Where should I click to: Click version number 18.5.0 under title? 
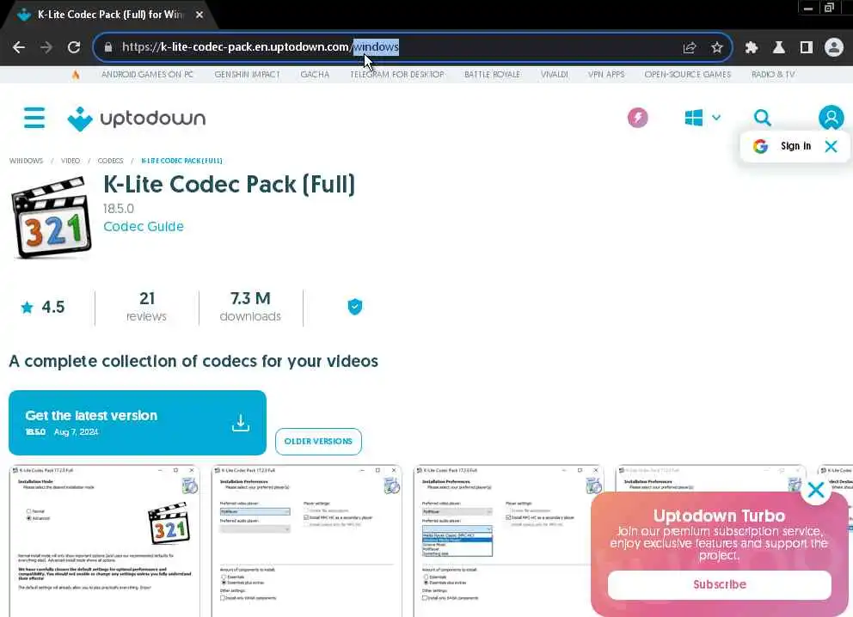(119, 209)
